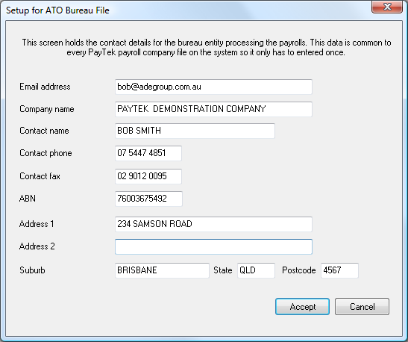Confirm details with the Accept button
Screen dimensions: 408x342
point(302,307)
